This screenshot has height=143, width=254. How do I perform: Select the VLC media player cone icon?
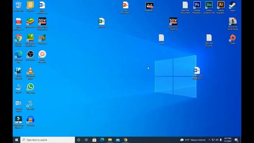click(x=30, y=73)
